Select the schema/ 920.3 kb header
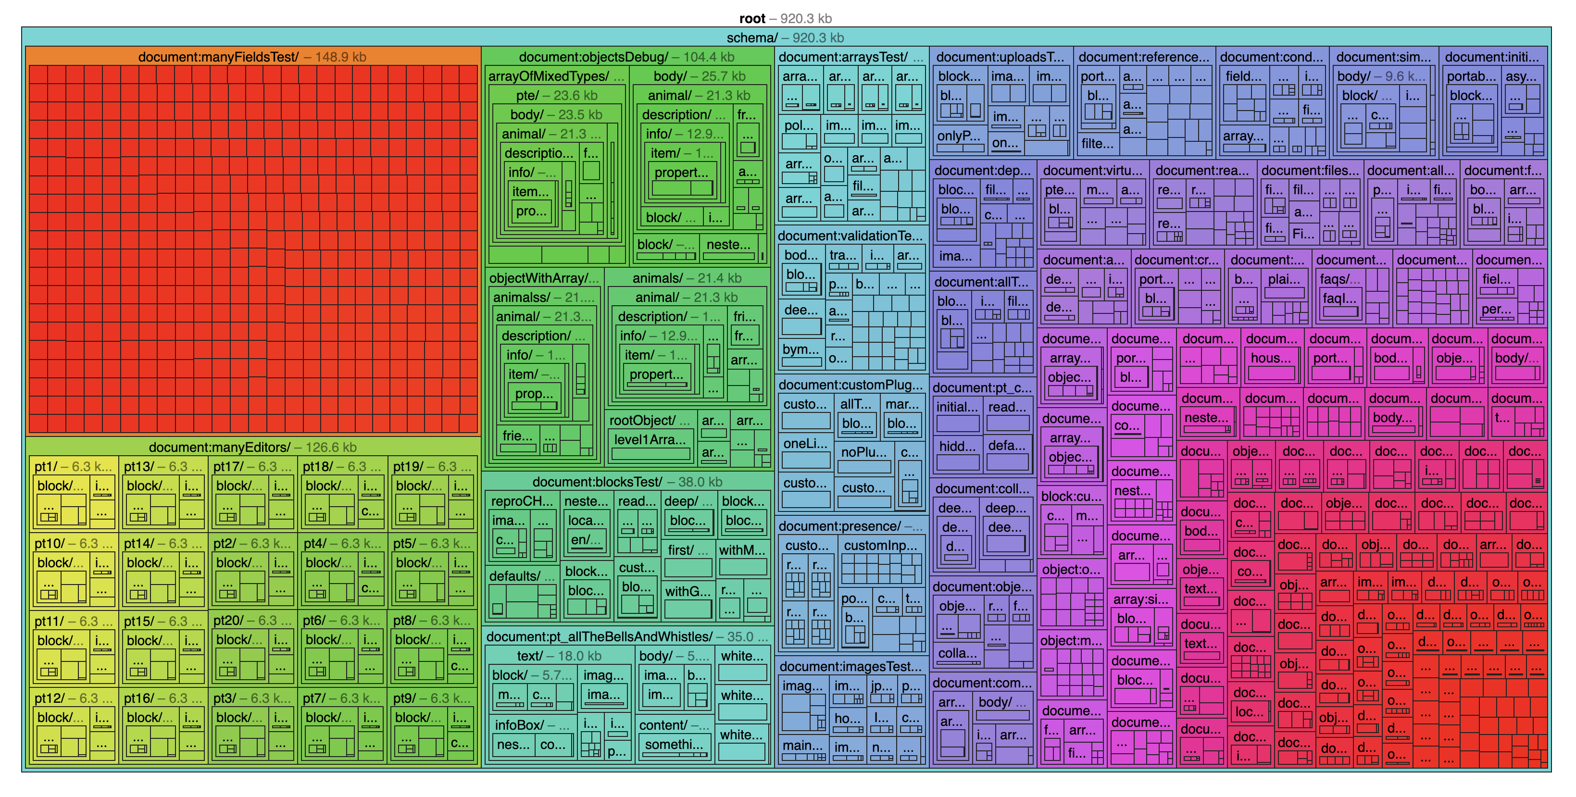The height and width of the screenshot is (797, 1576). 785,37
